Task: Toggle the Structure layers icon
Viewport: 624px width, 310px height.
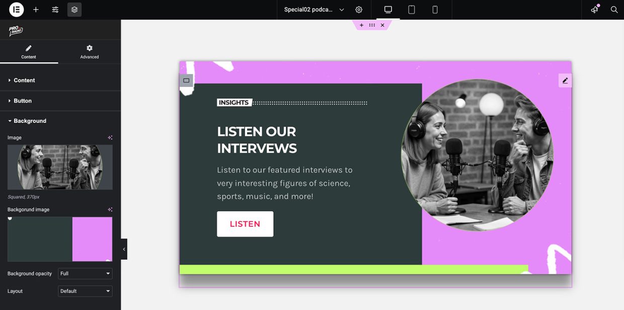Action: (x=74, y=10)
